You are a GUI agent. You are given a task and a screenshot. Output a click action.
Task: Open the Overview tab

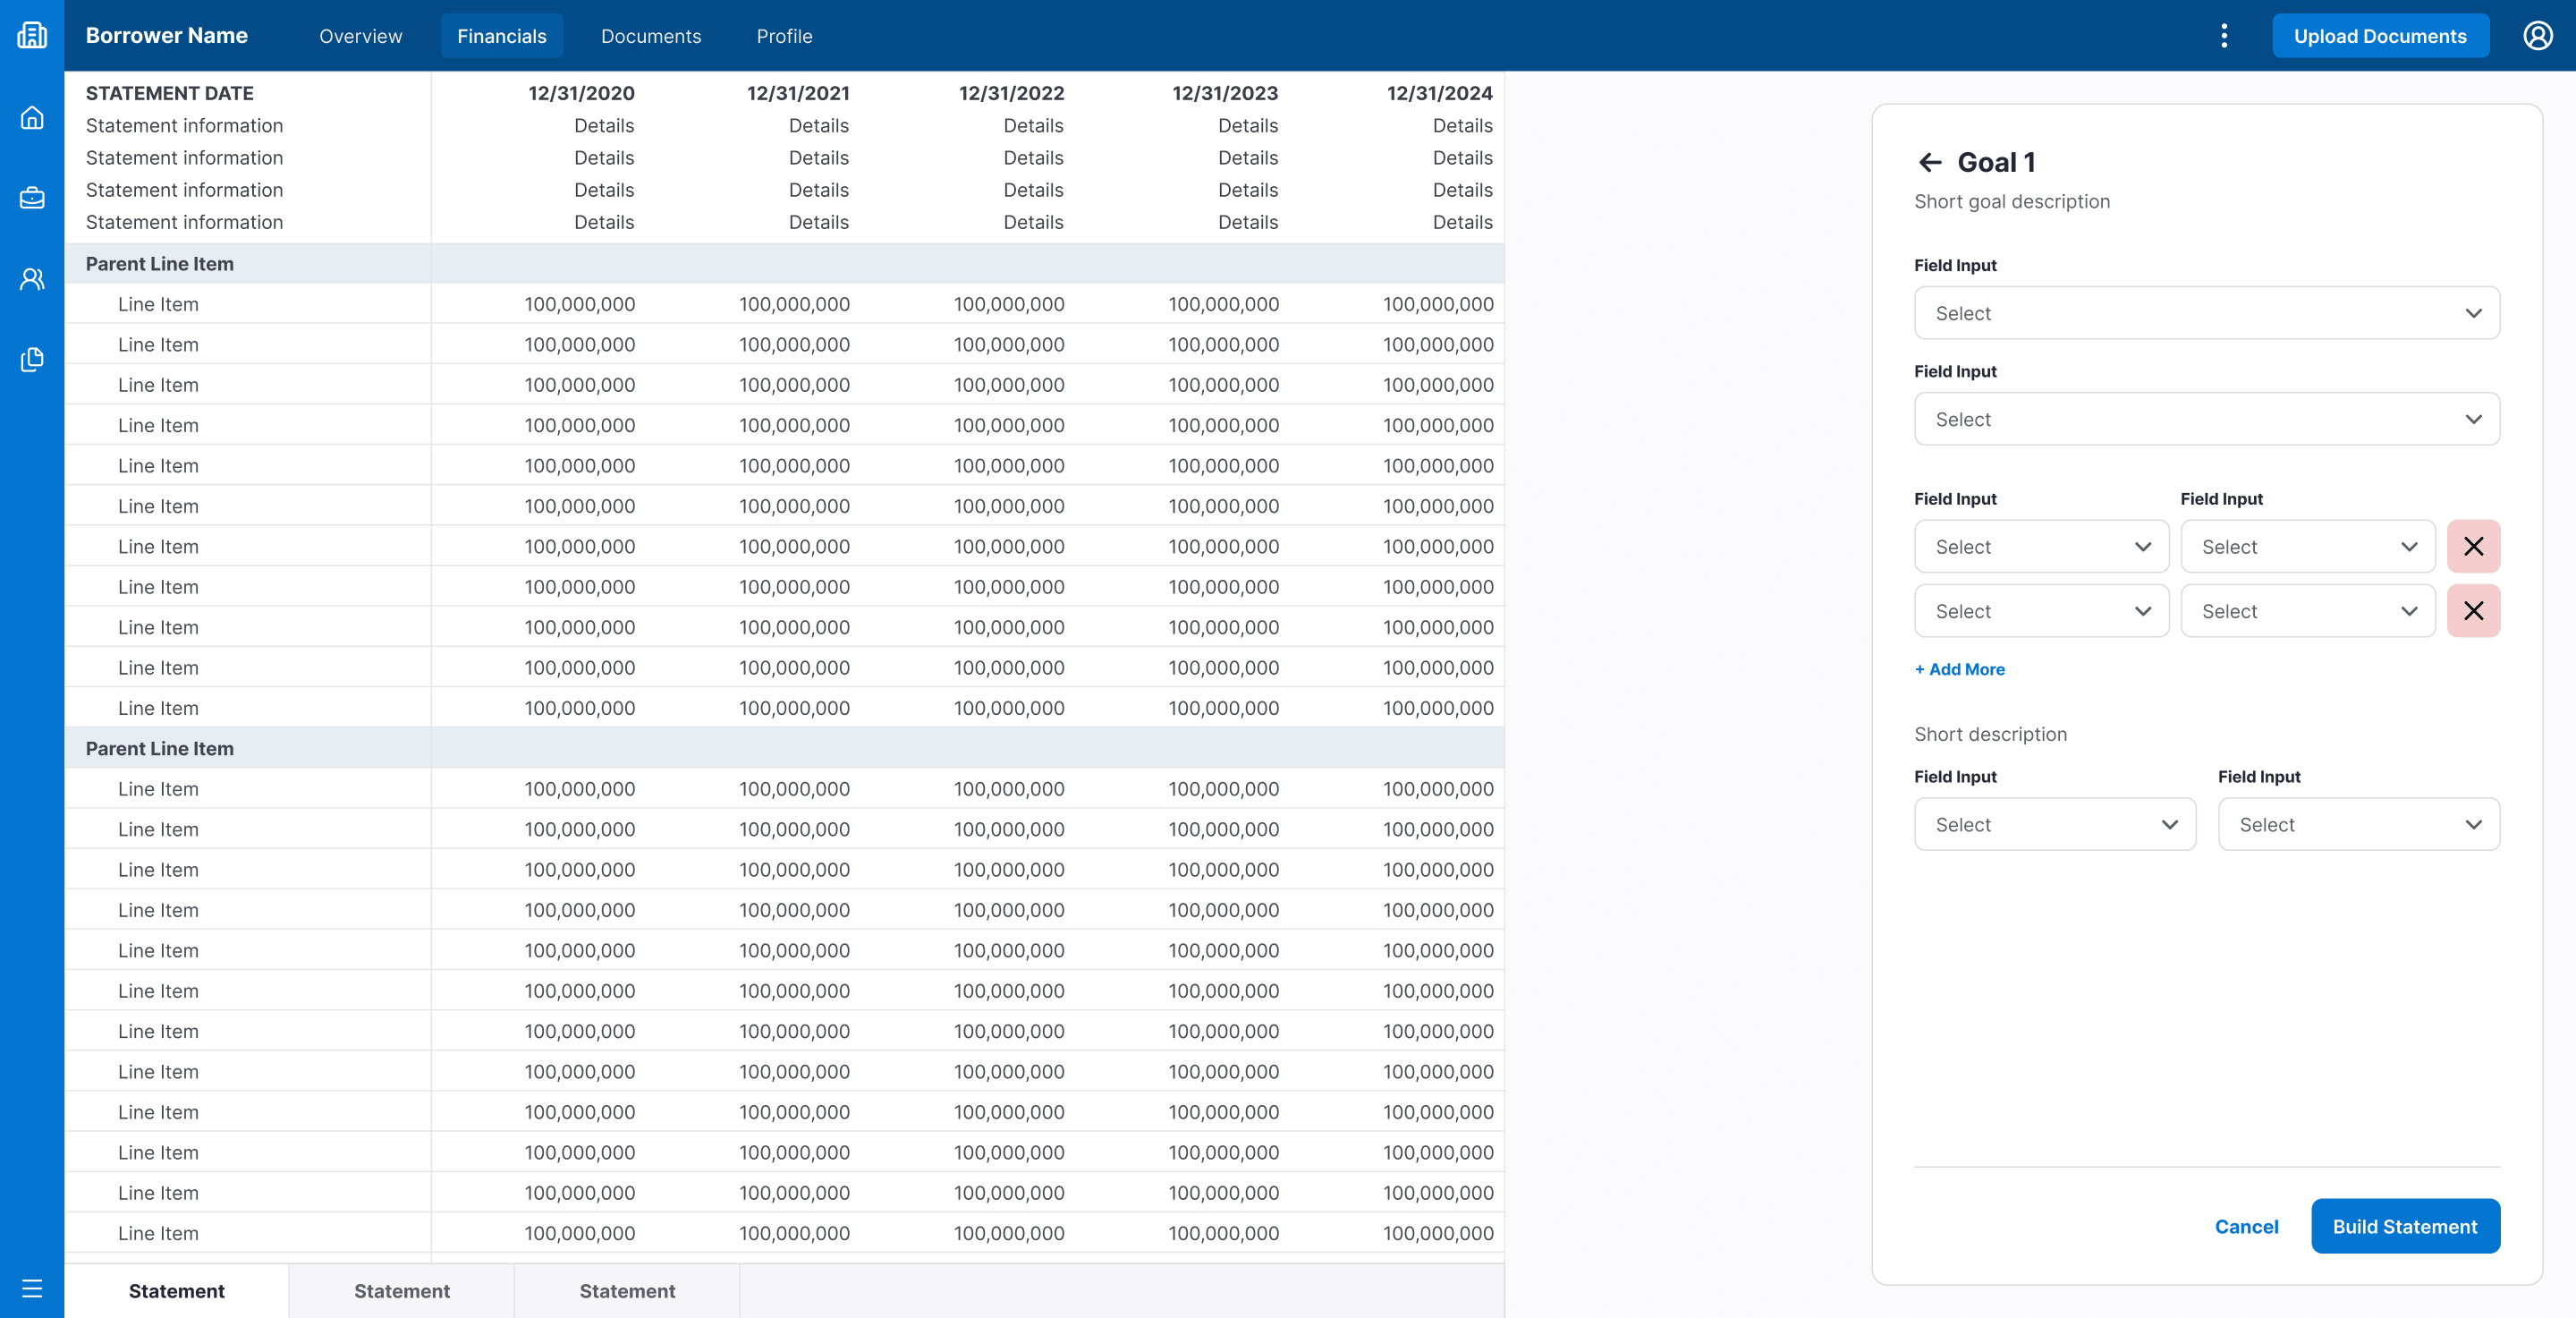[x=360, y=36]
